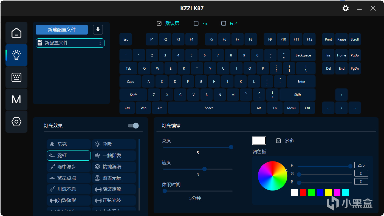Select the Space bar key

[209, 108]
